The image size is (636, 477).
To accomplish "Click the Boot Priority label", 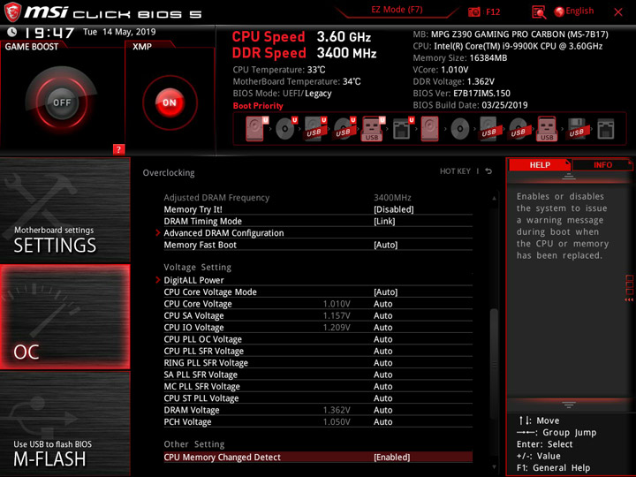I will pos(258,106).
